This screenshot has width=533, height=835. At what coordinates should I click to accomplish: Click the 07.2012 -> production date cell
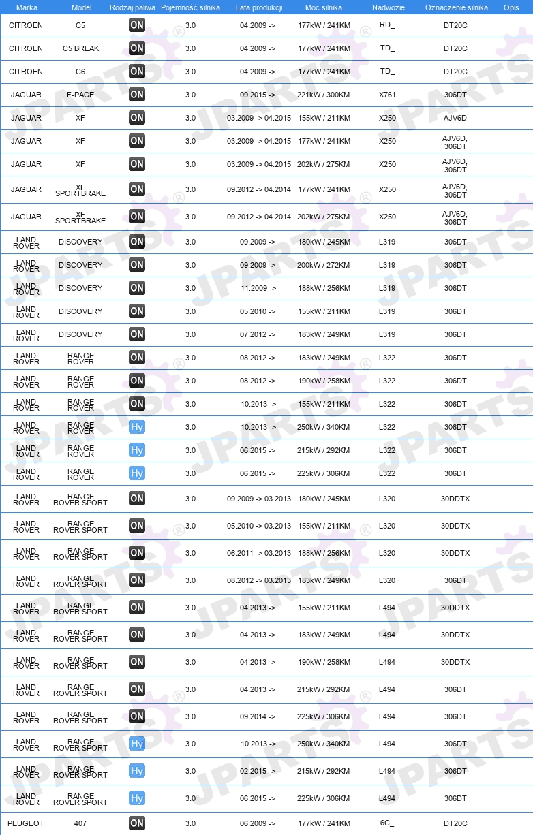pyautogui.click(x=258, y=334)
